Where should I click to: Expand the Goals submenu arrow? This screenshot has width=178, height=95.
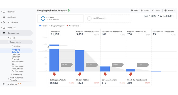(x=9, y=38)
